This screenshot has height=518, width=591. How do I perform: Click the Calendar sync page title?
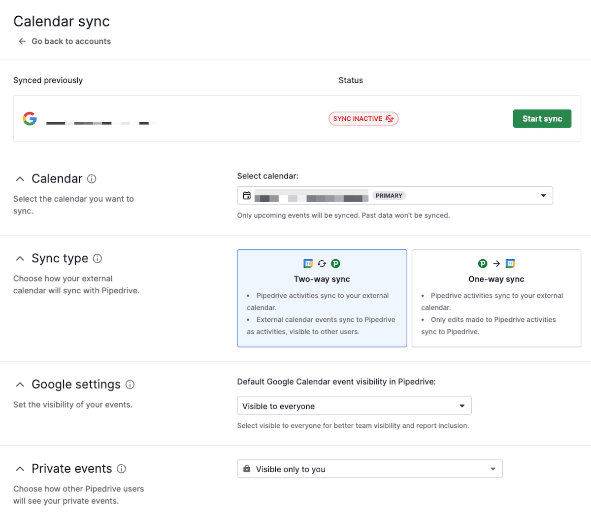click(62, 22)
